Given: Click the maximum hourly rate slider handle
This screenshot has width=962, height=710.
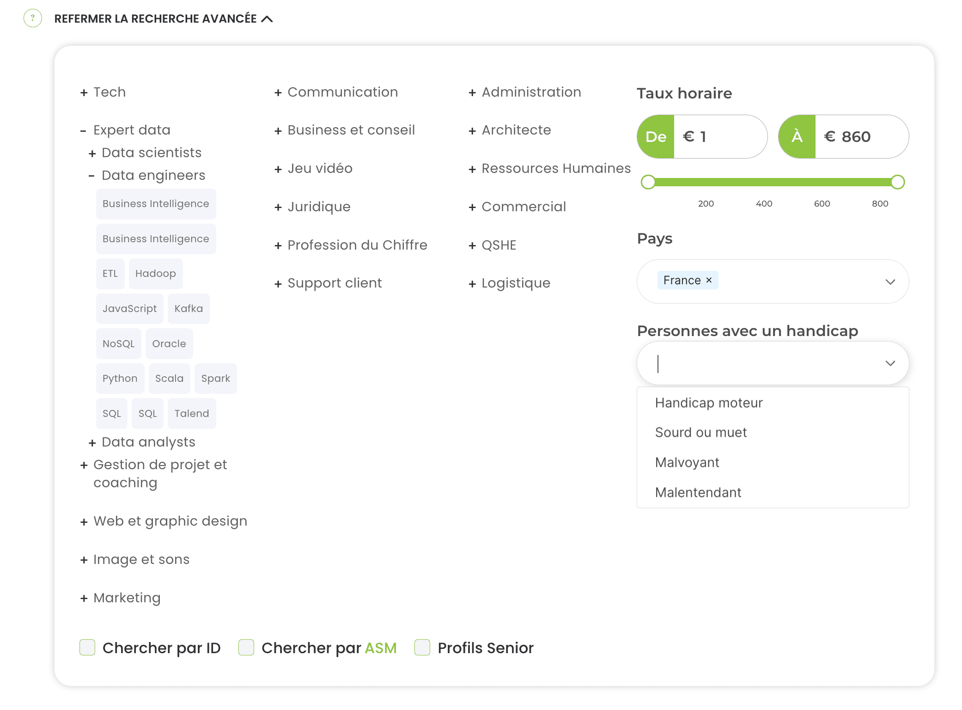Looking at the screenshot, I should [898, 182].
